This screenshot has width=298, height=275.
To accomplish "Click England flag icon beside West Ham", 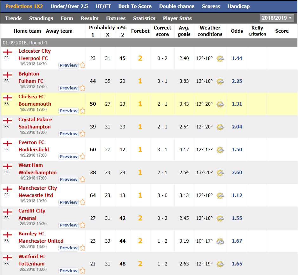I will (x=8, y=166).
